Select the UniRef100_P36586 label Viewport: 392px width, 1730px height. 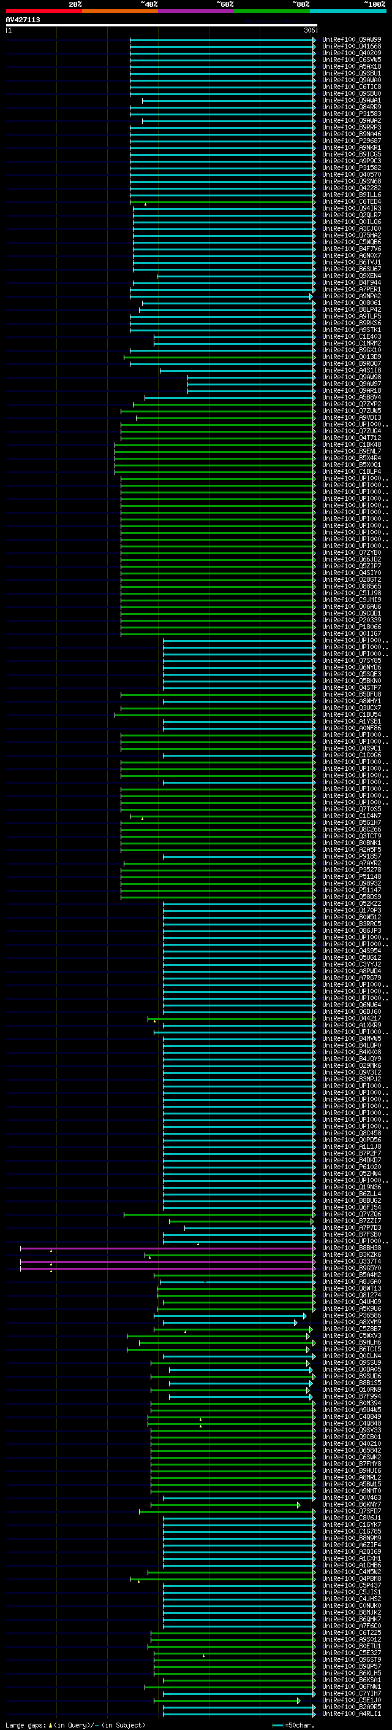[x=352, y=1316]
